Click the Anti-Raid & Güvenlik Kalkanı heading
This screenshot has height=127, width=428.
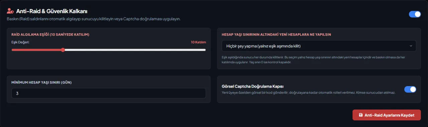52,11
